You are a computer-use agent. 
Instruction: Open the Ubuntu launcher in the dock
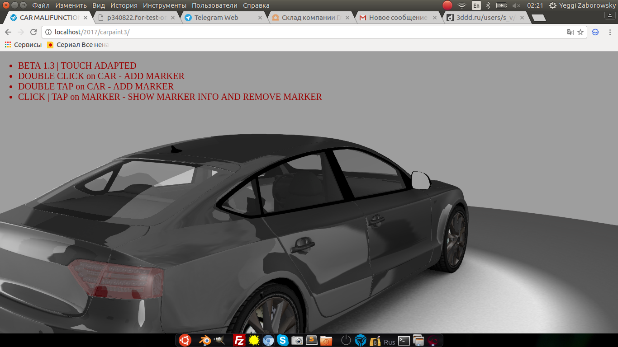point(185,340)
